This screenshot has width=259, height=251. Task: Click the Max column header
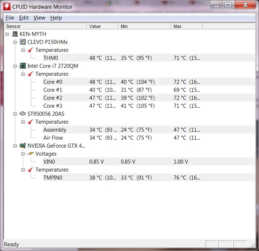[x=187, y=26]
